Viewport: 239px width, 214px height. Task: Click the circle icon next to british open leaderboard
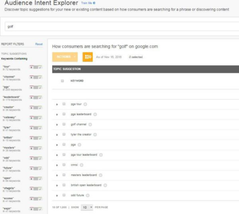click(105, 185)
